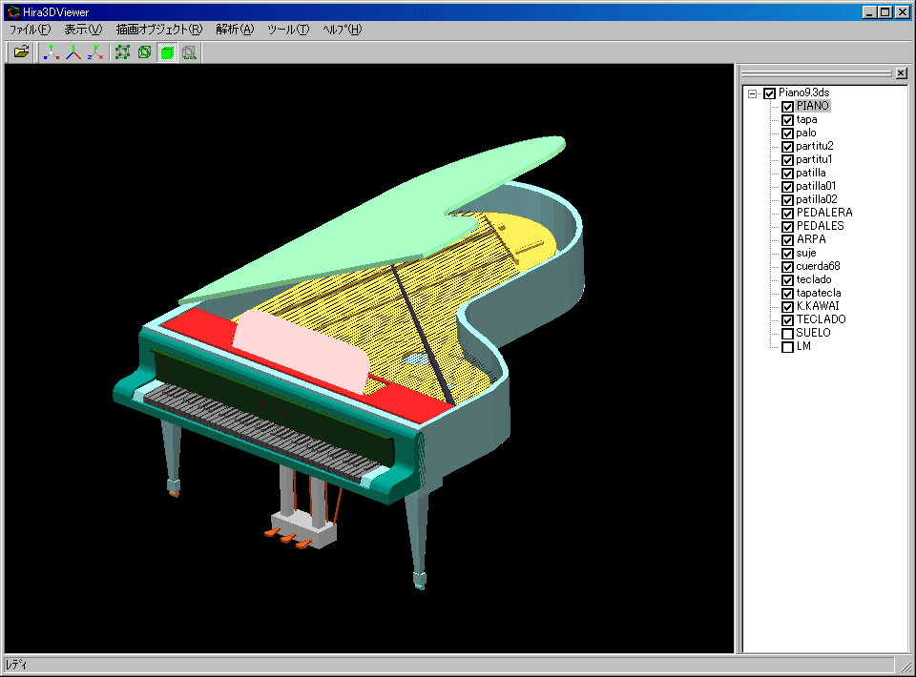Uncheck the partitu1 checkbox

tap(787, 160)
